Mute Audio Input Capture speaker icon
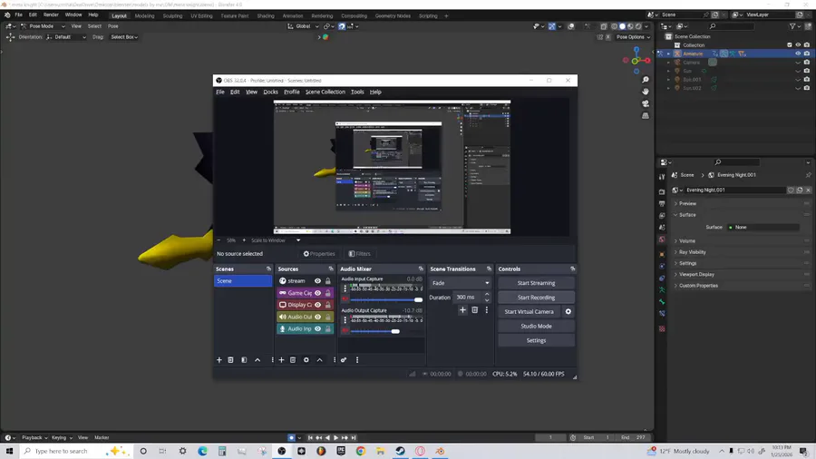This screenshot has width=816, height=459. tap(345, 299)
